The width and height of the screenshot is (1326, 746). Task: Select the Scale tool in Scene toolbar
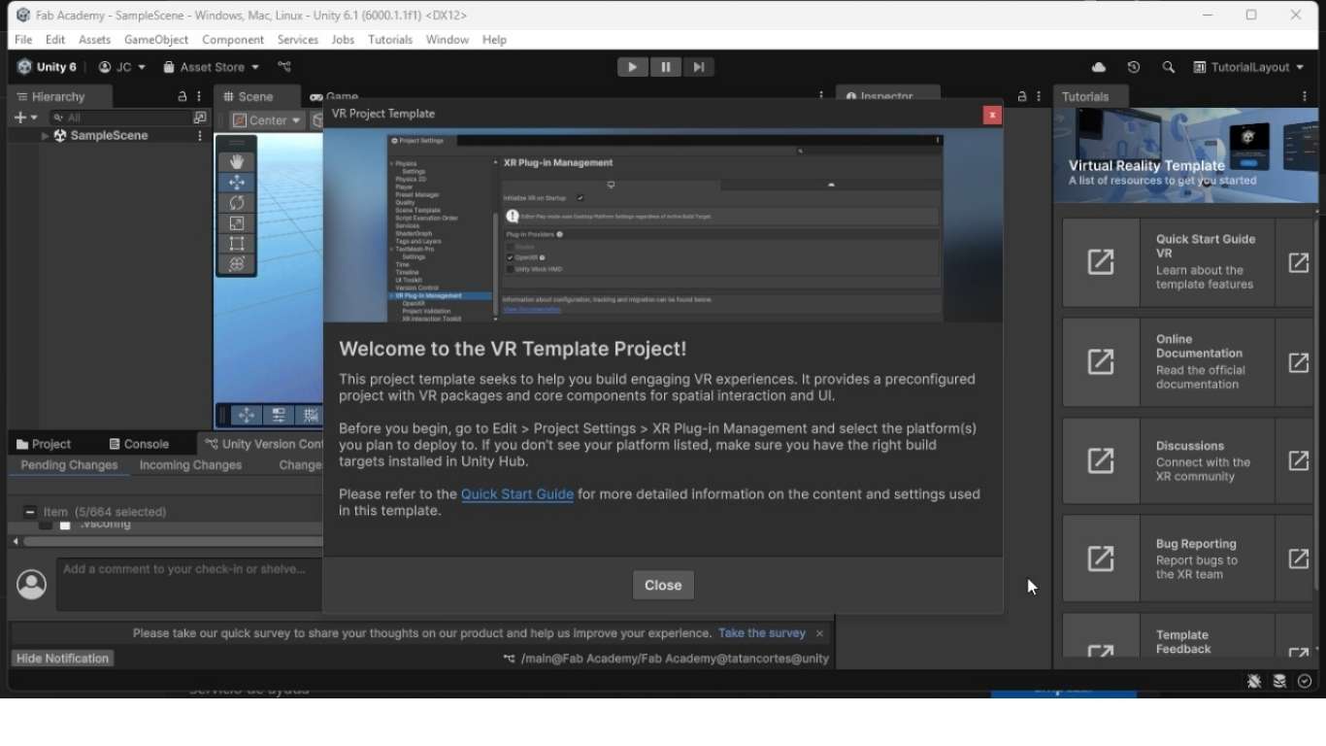click(237, 223)
